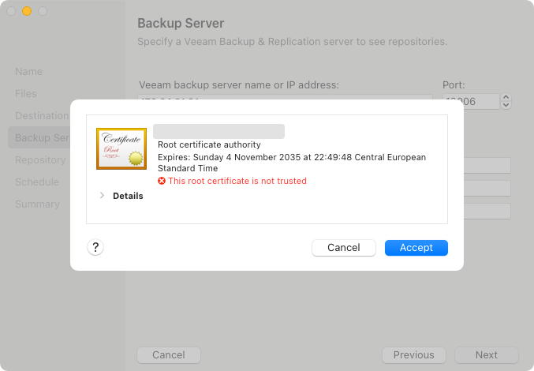Increase port with the stepper up arrow
Viewport: 534px width, 371px height.
(506, 97)
